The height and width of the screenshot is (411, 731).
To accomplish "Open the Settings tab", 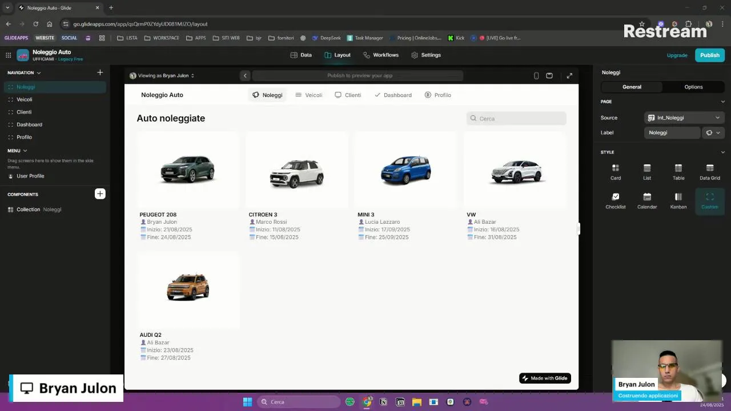I will click(x=426, y=55).
